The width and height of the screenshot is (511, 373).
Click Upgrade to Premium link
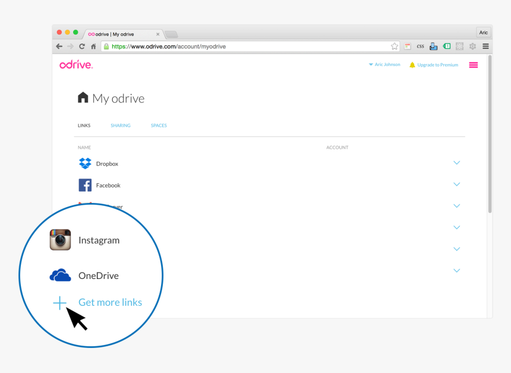click(437, 65)
